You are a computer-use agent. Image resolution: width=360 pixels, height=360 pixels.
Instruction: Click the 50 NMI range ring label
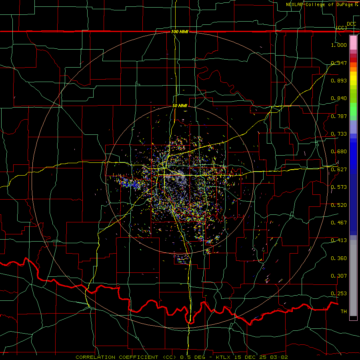tap(180, 106)
